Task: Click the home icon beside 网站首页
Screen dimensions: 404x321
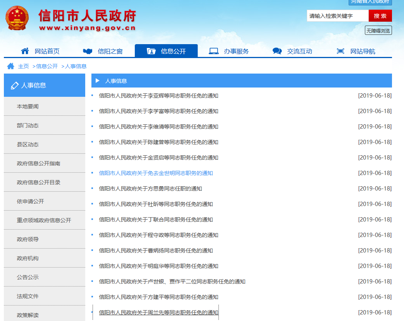Action: pos(25,51)
